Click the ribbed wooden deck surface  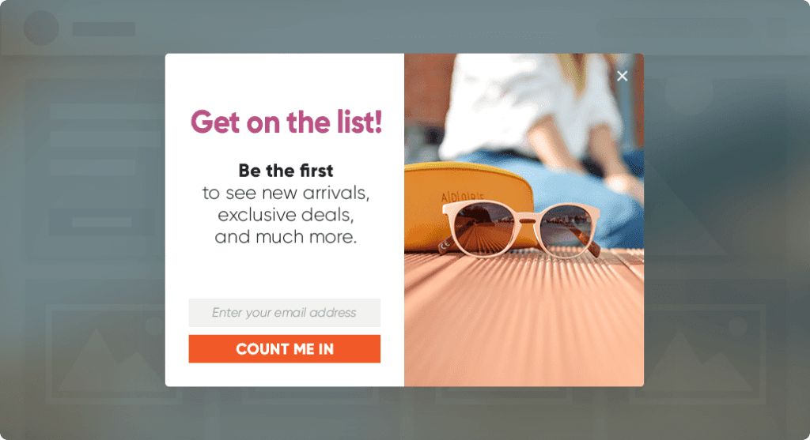[x=524, y=320]
